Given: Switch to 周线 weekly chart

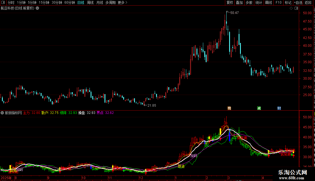Looking at the screenshot, I should (90, 3).
